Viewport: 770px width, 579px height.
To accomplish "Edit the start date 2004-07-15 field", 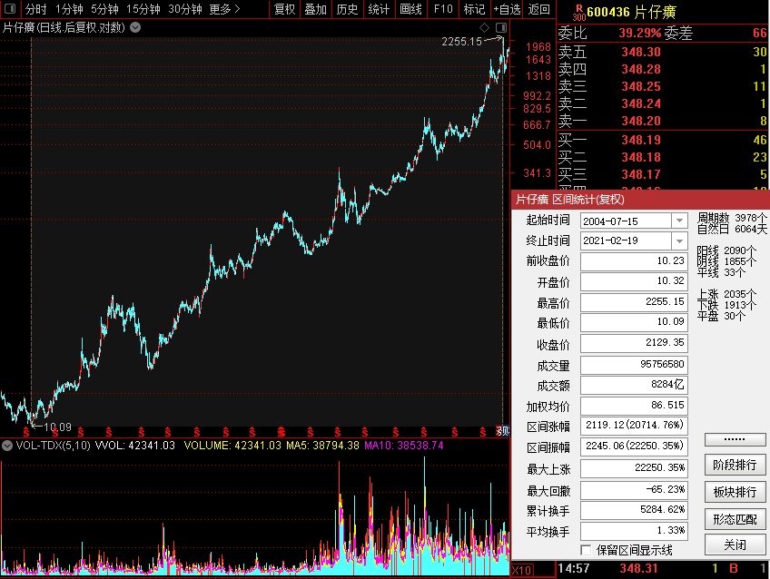I will point(626,221).
